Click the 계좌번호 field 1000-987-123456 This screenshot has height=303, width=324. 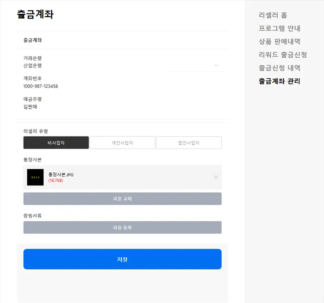coord(41,86)
